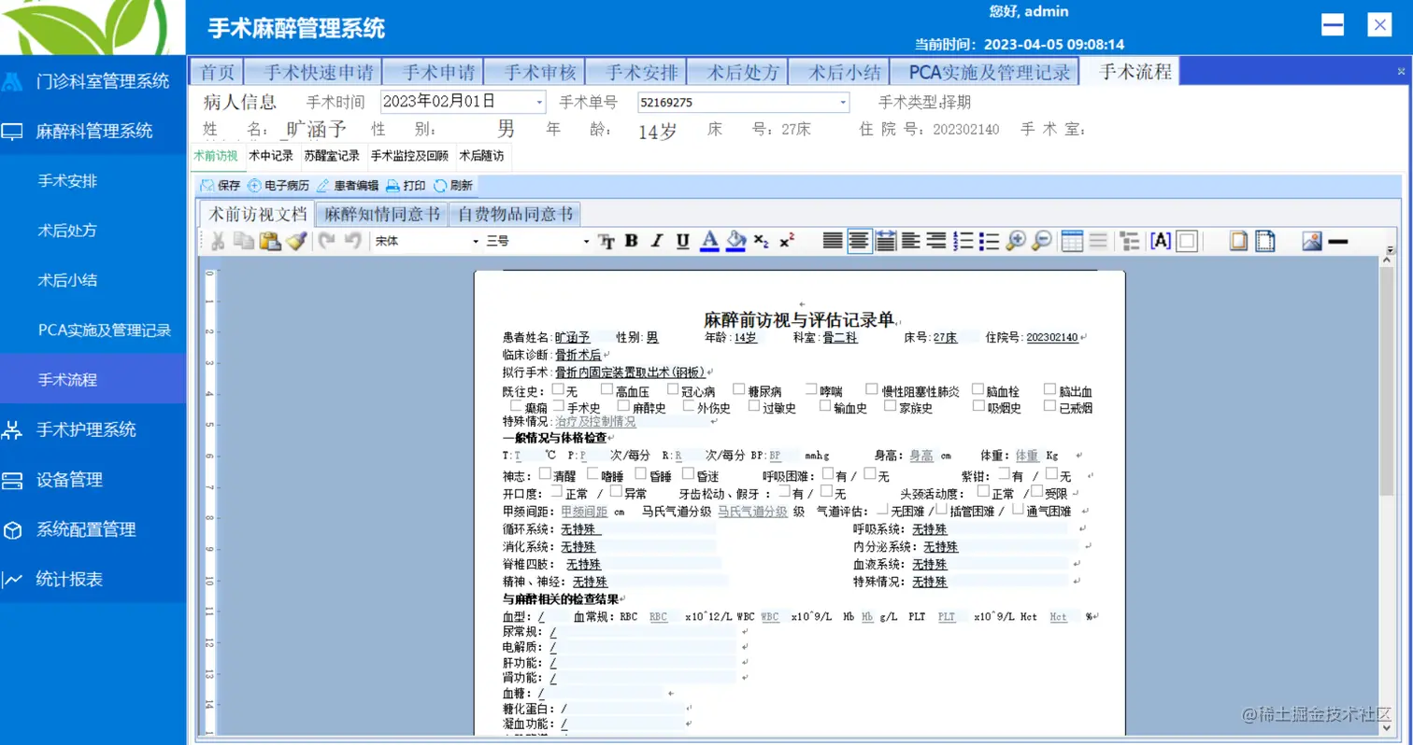Click the zoom-in magnifier icon
The image size is (1413, 745).
(x=1017, y=241)
